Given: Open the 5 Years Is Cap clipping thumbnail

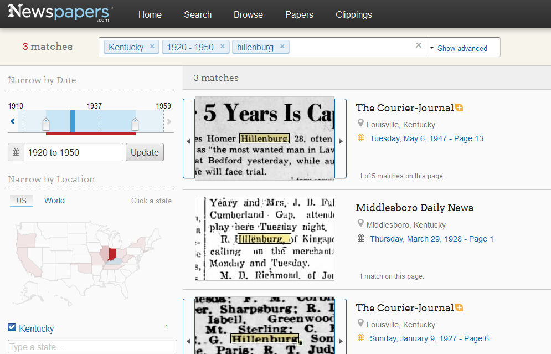Looking at the screenshot, I should 265,138.
